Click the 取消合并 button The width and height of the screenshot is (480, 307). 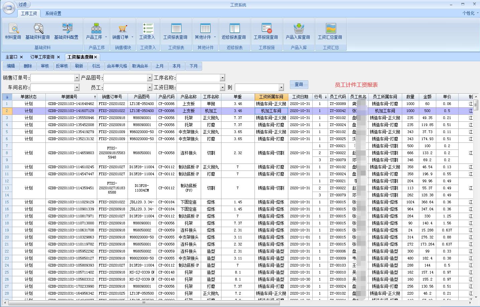[x=140, y=66]
